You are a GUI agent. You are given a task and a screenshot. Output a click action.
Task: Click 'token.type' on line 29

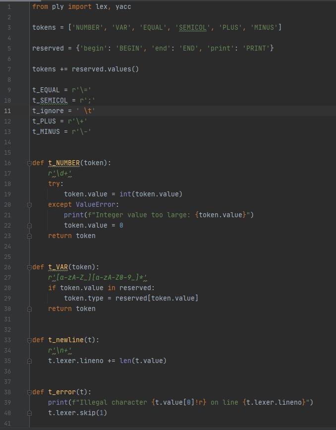[84, 299]
